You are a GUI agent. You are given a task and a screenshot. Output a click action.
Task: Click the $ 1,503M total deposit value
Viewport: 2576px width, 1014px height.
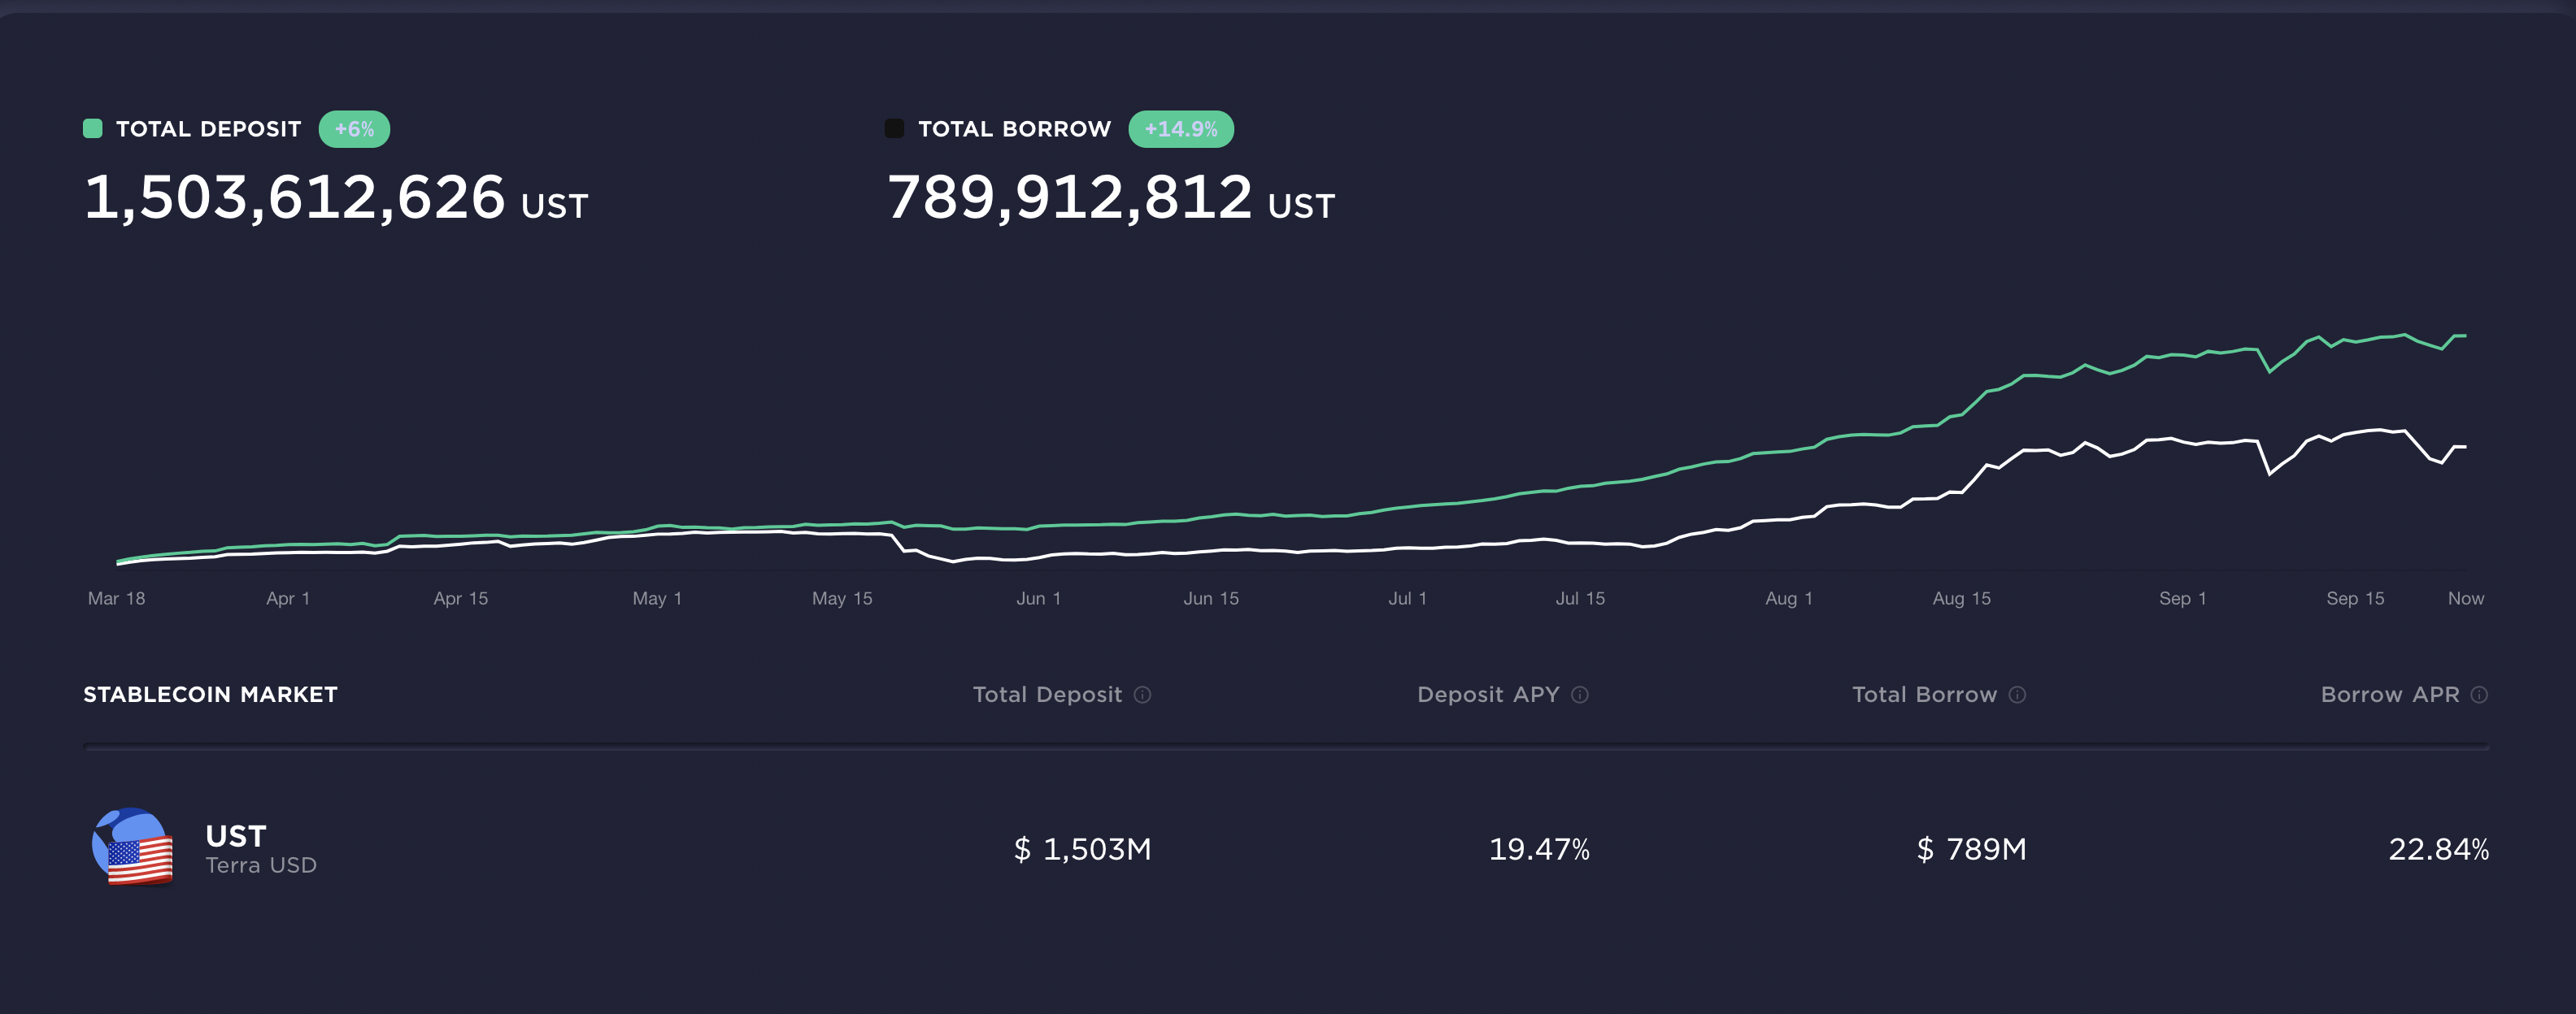point(1082,849)
